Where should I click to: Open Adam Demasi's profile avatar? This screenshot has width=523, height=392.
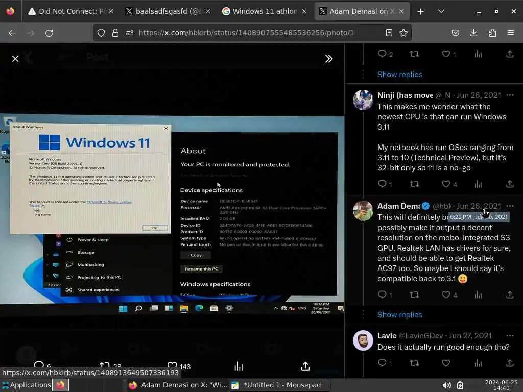363,211
